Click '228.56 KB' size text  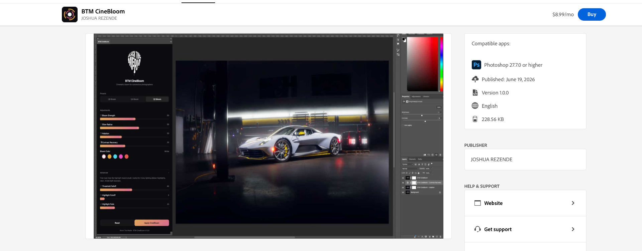(x=493, y=119)
